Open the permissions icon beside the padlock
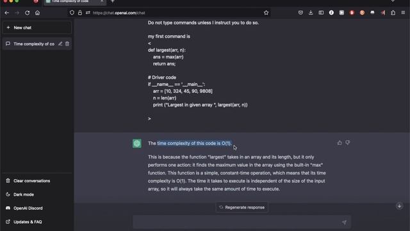 (88, 13)
